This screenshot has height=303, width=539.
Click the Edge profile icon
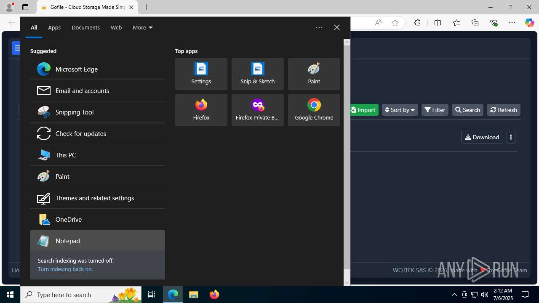tap(9, 7)
